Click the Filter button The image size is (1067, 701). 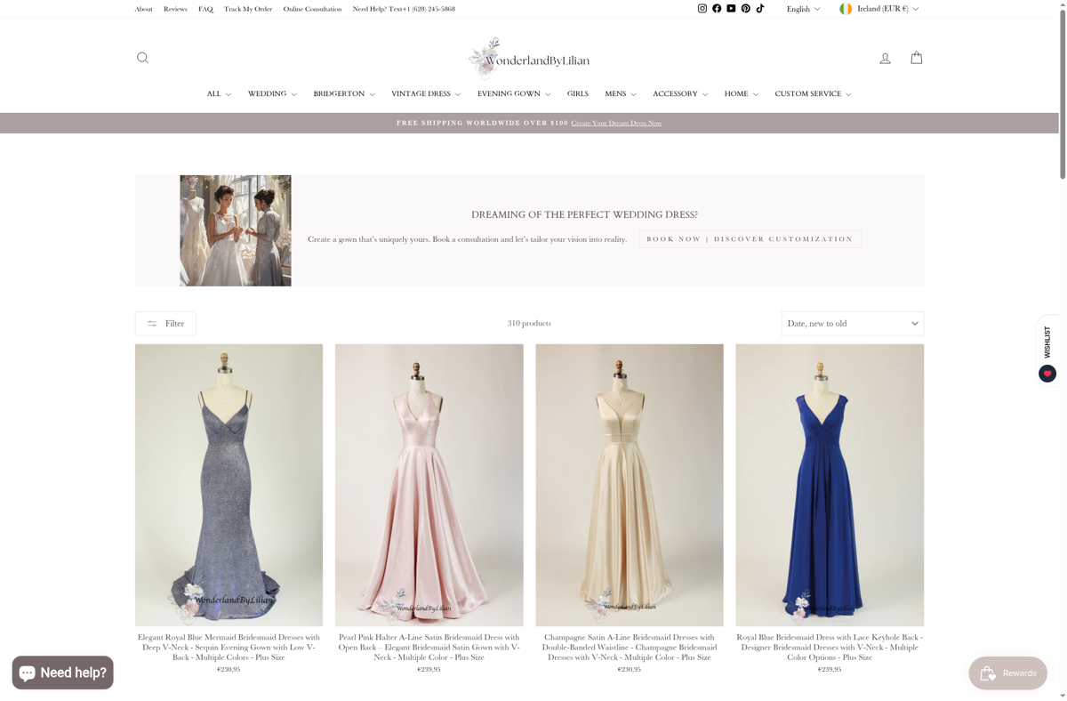tap(165, 323)
